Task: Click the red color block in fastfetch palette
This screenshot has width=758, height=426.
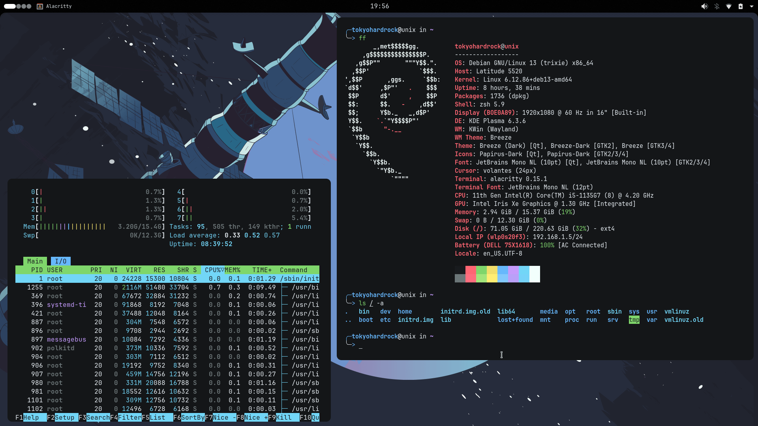Action: (471, 274)
